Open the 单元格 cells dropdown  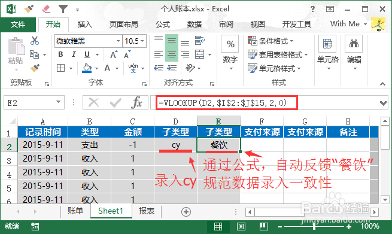(327, 53)
